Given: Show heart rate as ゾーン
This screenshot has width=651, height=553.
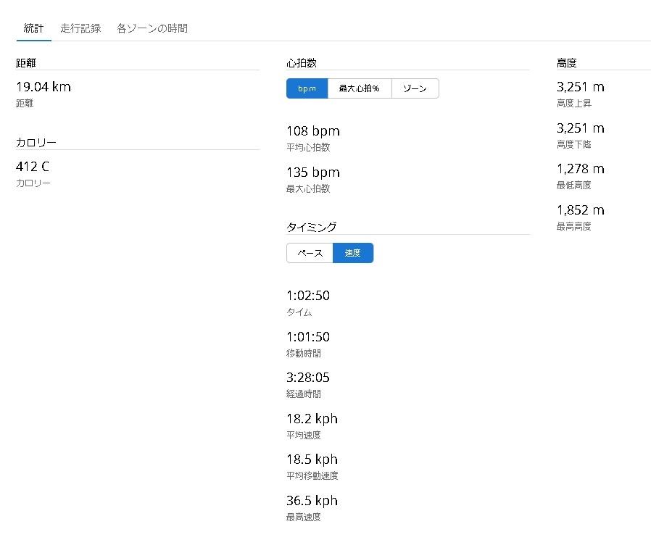Looking at the screenshot, I should pos(415,88).
